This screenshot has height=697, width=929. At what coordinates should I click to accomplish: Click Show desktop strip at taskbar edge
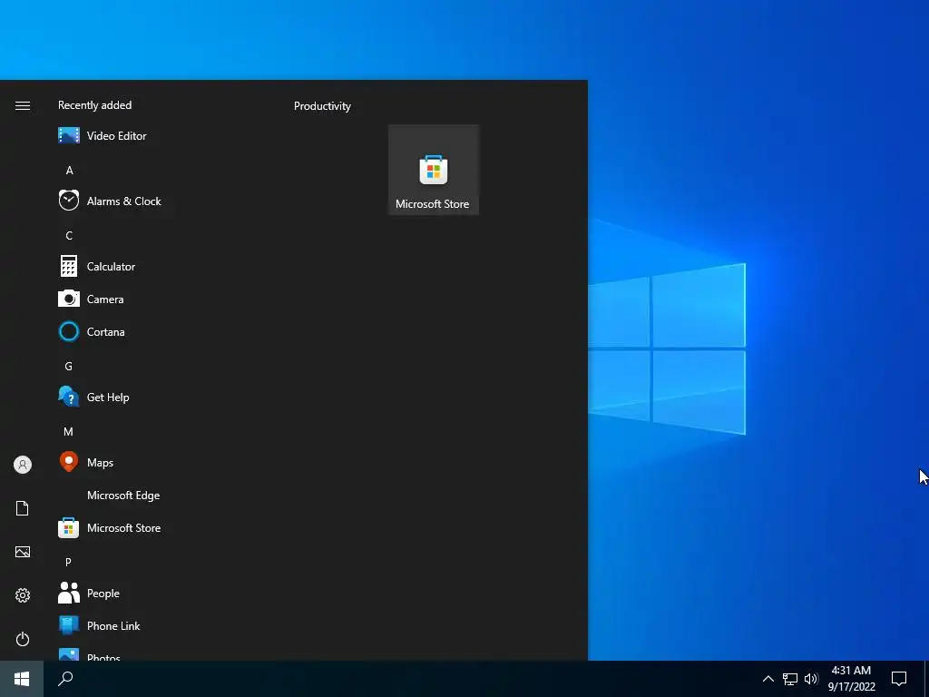[x=926, y=679]
